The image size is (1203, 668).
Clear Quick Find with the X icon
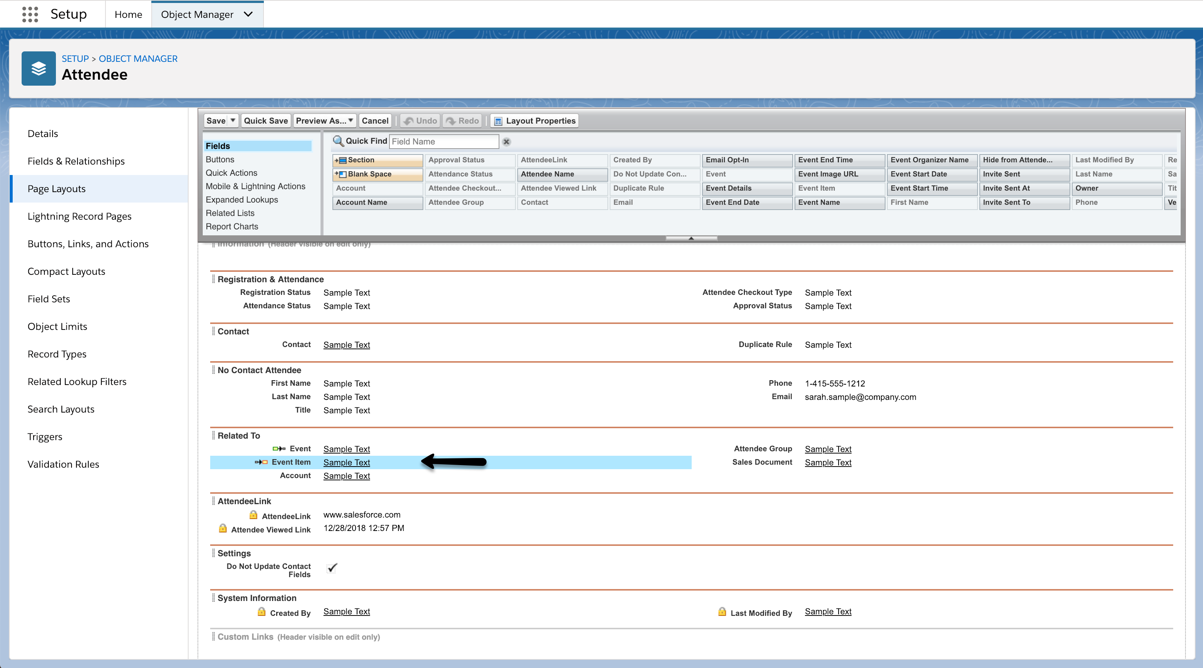point(506,142)
